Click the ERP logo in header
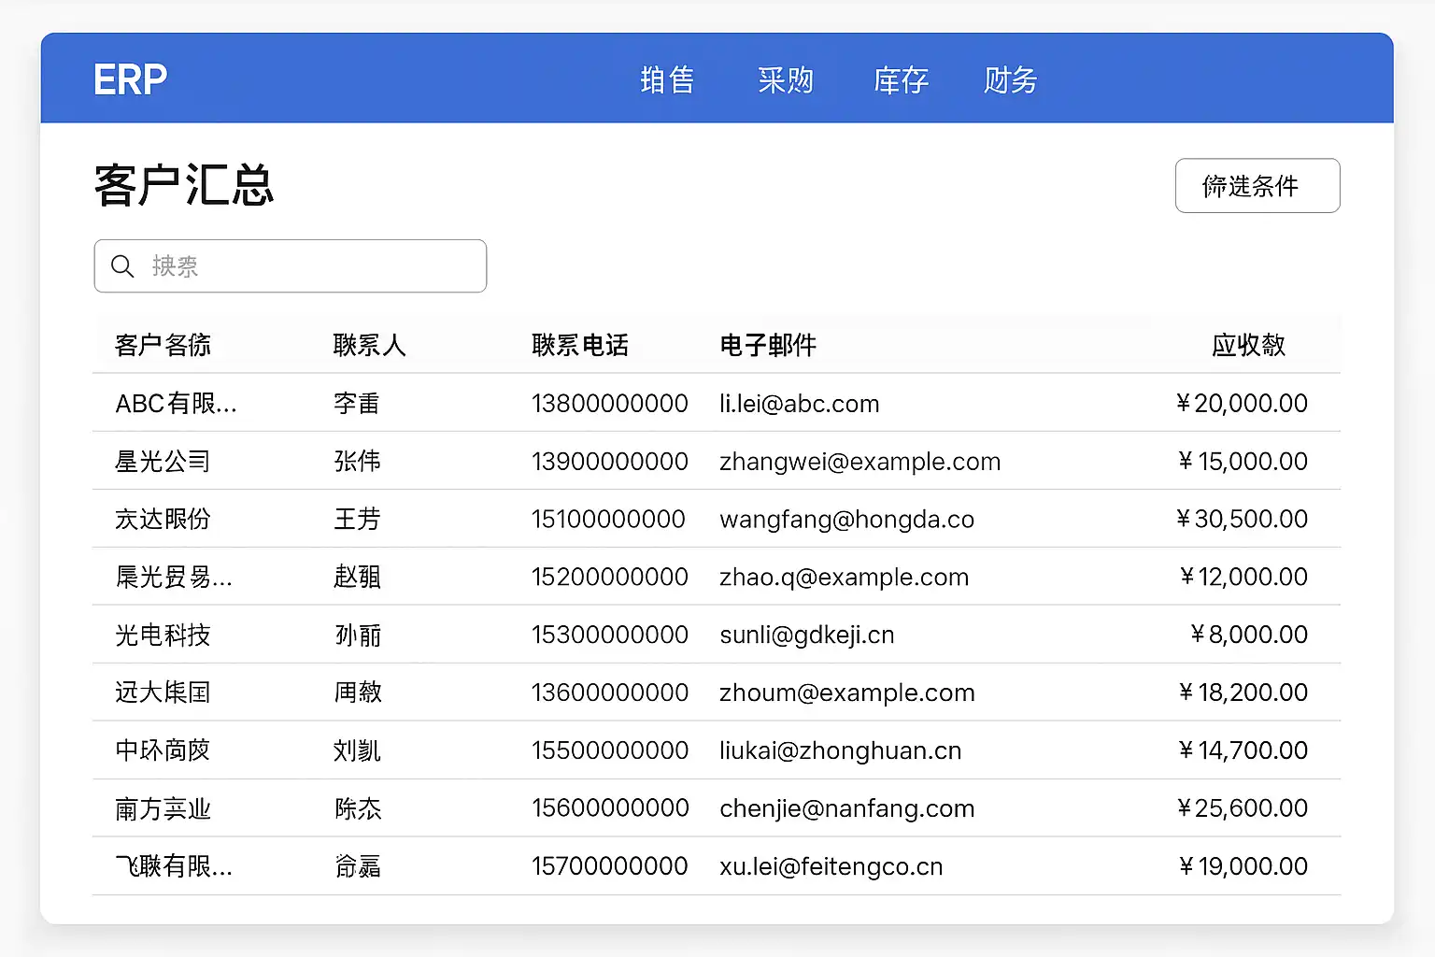The height and width of the screenshot is (957, 1435). pyautogui.click(x=130, y=80)
